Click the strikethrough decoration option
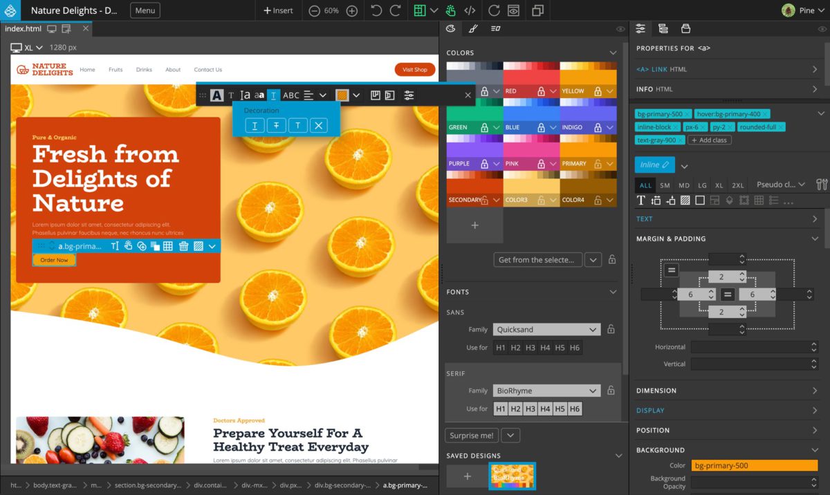The height and width of the screenshot is (495, 830). pos(276,125)
